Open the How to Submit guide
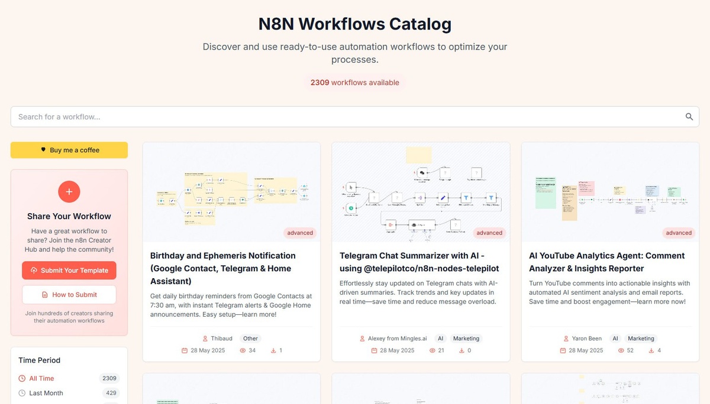Screen dimensions: 710x404 69,295
